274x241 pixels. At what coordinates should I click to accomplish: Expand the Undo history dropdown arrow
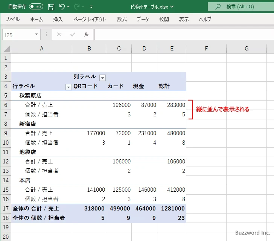pyautogui.click(x=69, y=7)
